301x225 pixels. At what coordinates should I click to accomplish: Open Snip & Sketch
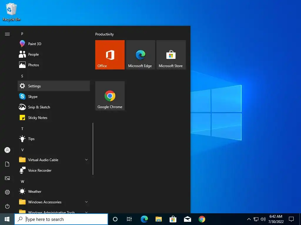coord(54,107)
